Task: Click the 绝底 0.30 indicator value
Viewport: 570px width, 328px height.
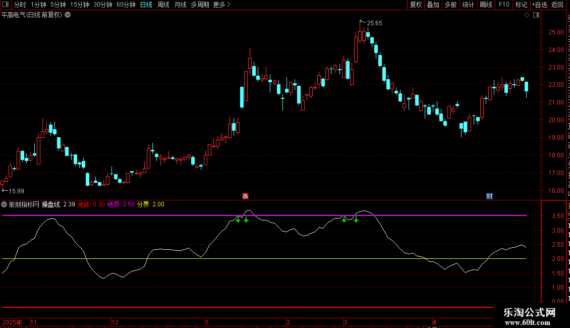Action: click(91, 204)
